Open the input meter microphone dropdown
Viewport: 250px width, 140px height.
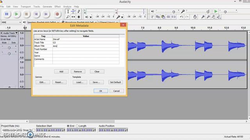122,17
